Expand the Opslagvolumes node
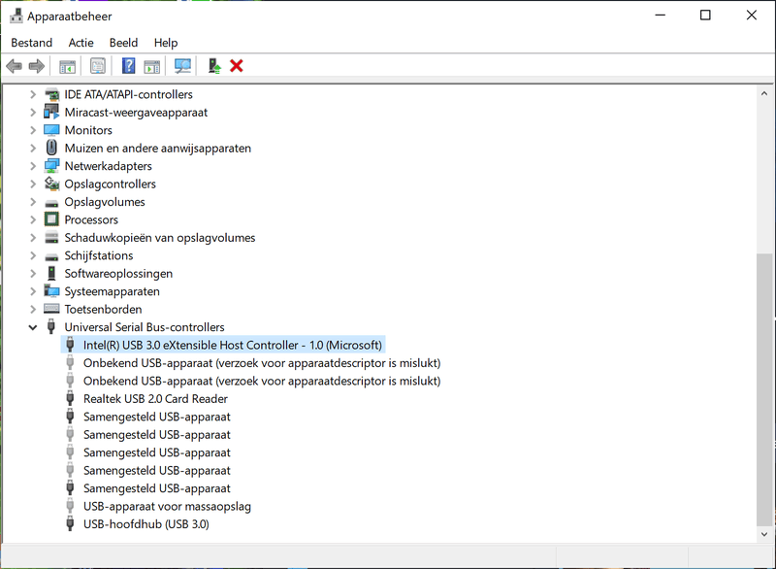This screenshot has height=569, width=776. coord(33,202)
